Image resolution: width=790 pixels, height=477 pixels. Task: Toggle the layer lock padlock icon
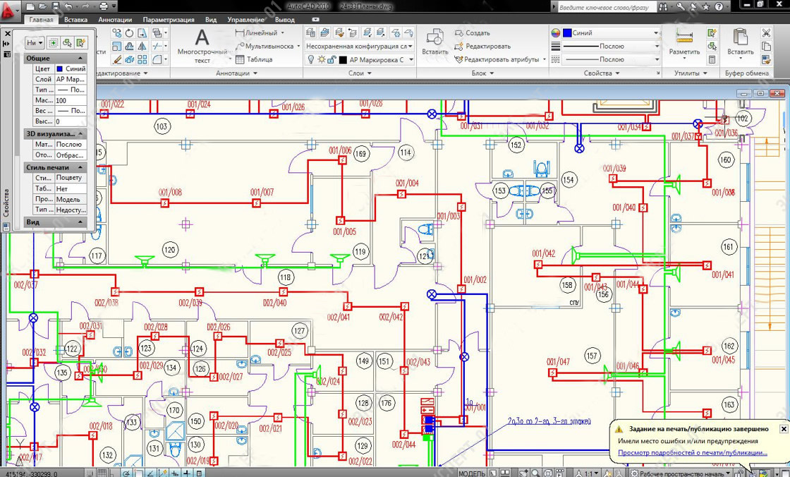tap(332, 60)
